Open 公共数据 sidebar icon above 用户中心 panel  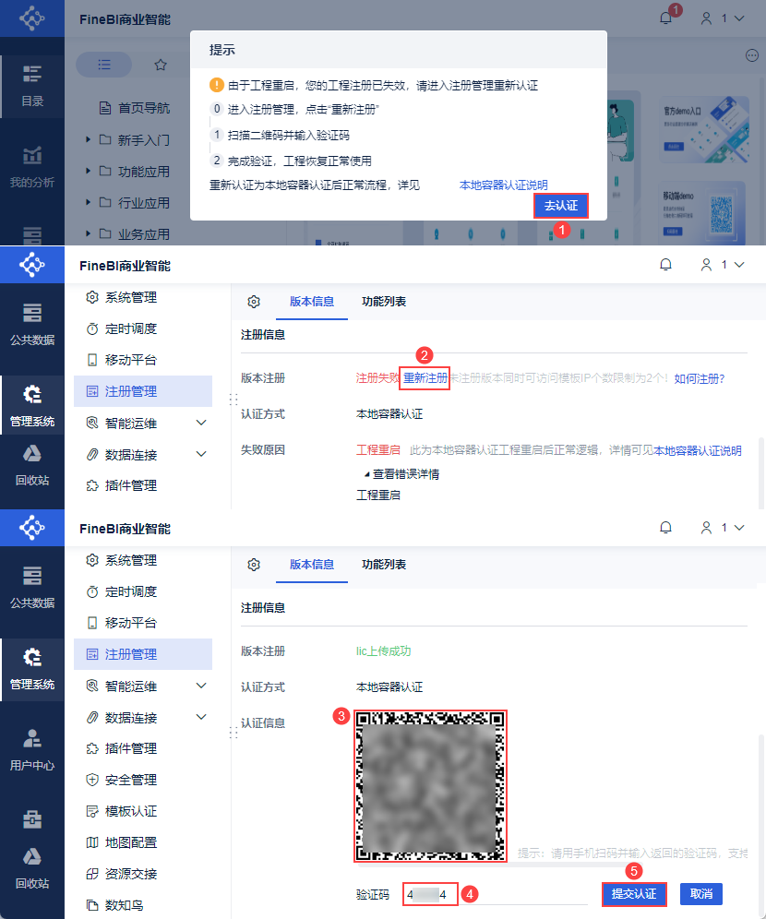click(32, 588)
